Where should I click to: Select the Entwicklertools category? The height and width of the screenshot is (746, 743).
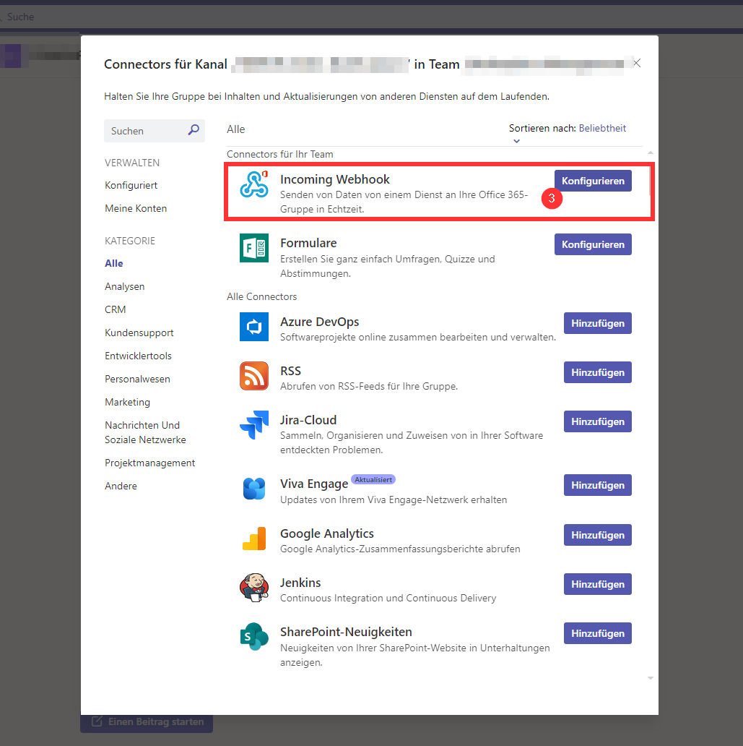click(x=139, y=356)
